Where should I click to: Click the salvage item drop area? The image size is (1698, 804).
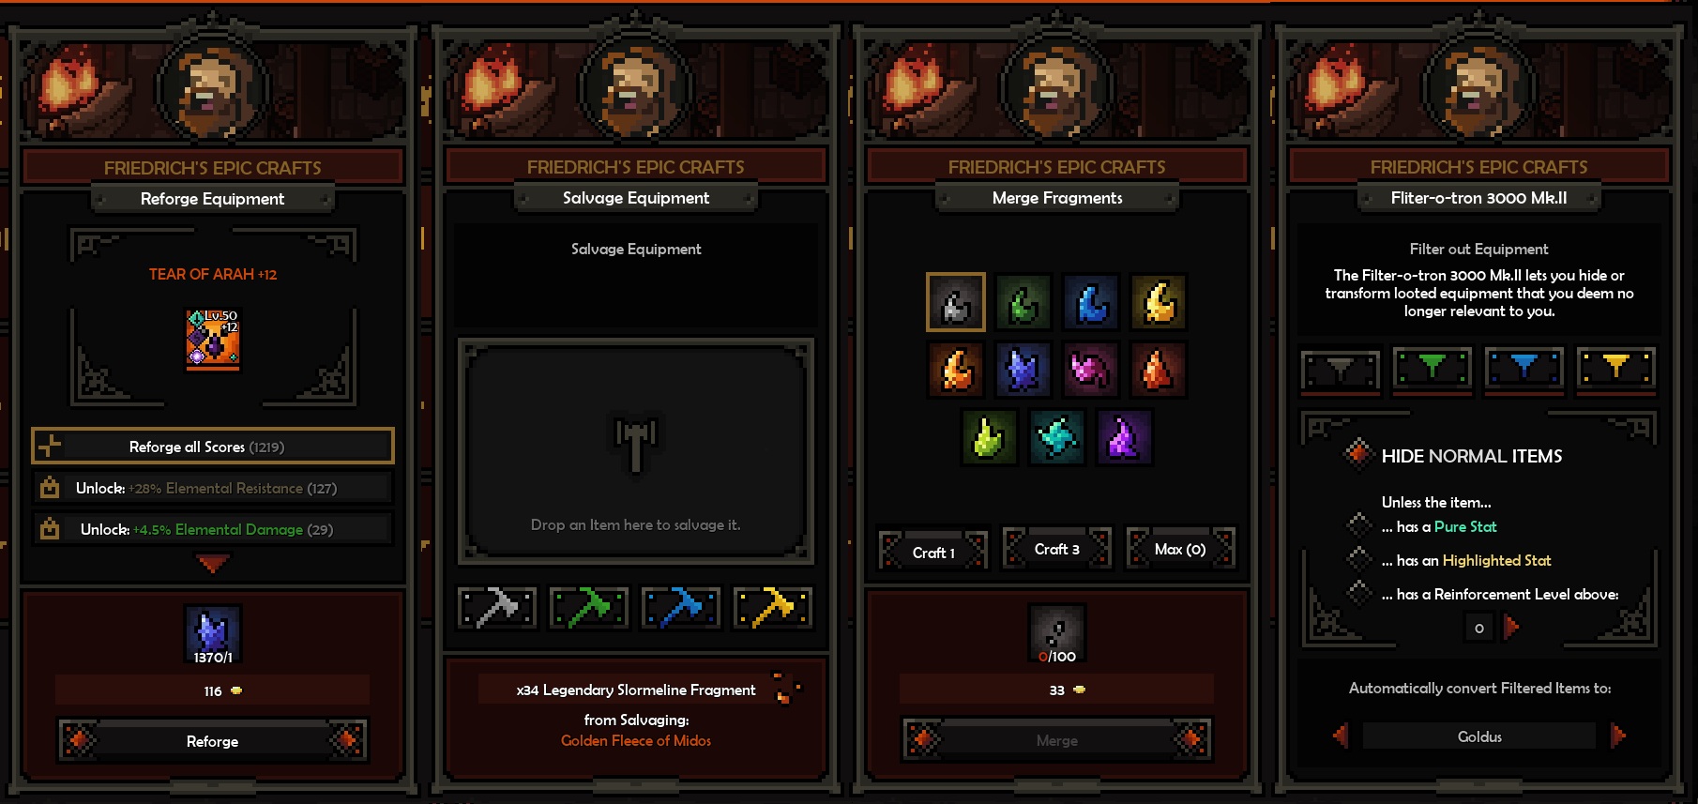tap(636, 451)
